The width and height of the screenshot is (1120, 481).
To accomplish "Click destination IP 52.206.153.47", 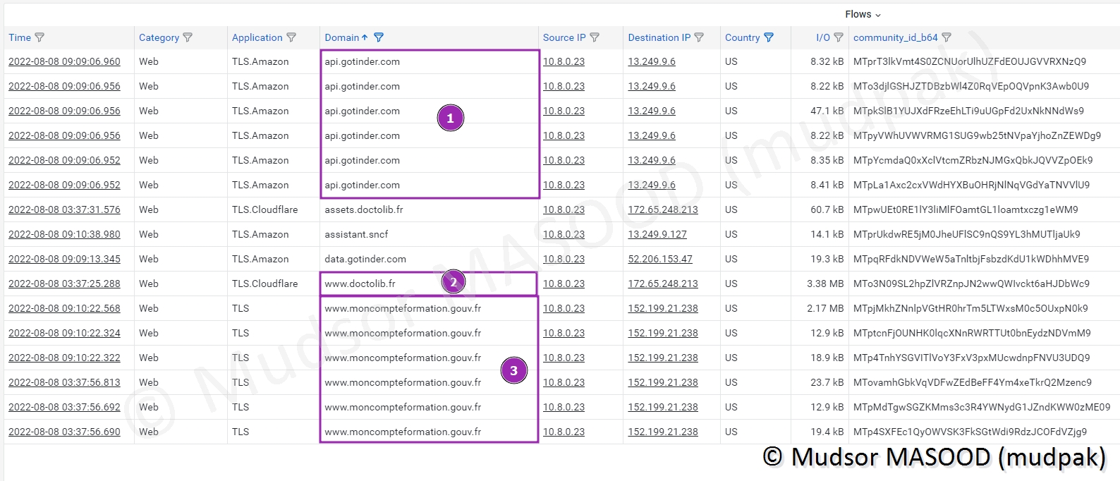I will (x=660, y=259).
